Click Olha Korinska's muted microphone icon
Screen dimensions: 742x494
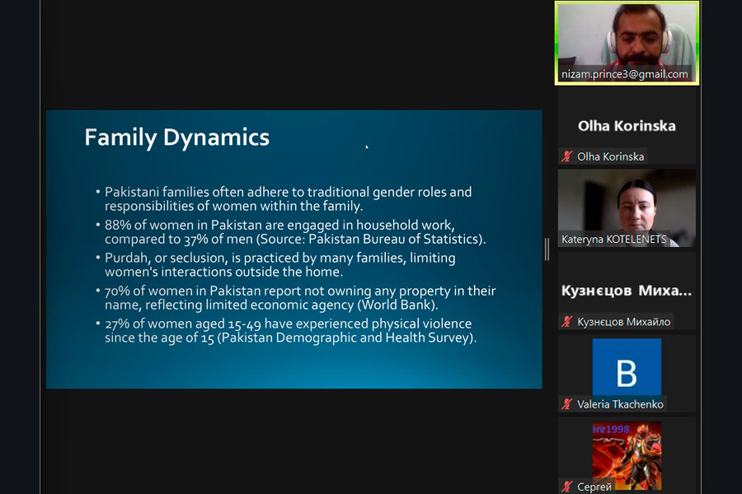(x=566, y=156)
